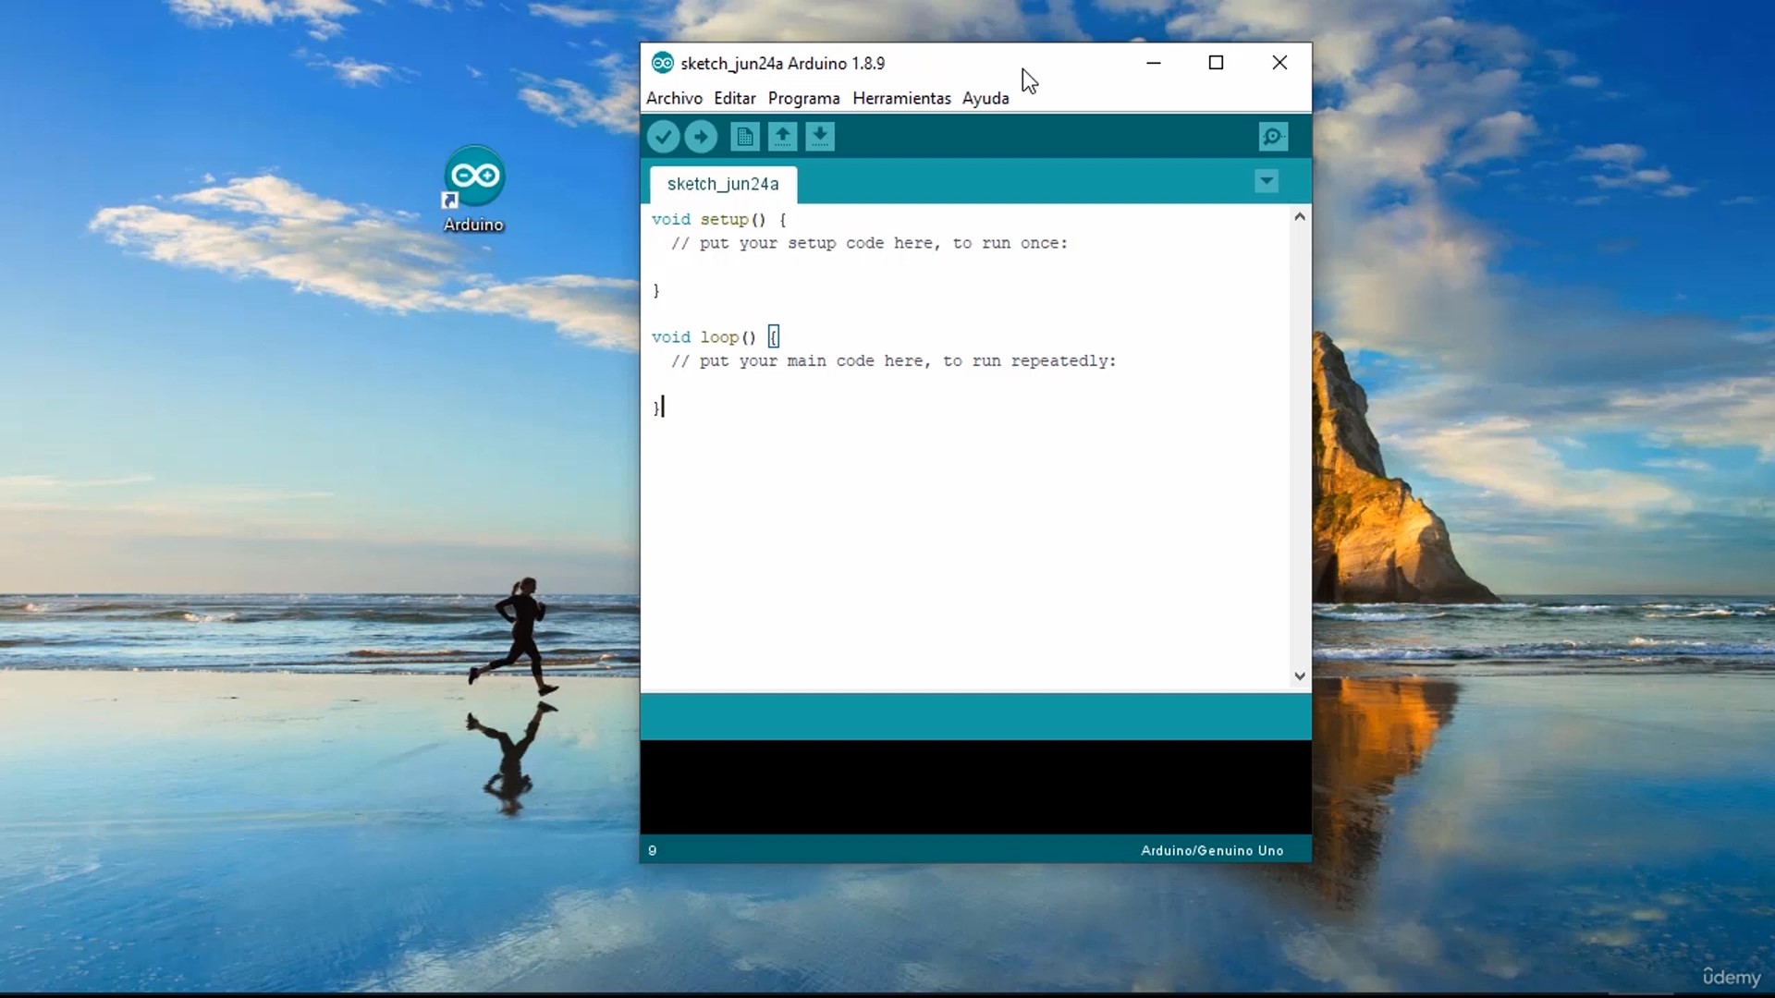The height and width of the screenshot is (998, 1775).
Task: Open the Herramientas menu
Action: tap(901, 98)
